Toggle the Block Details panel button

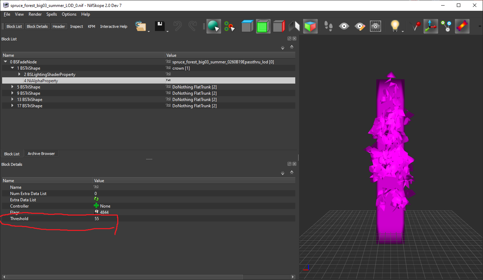[37, 26]
